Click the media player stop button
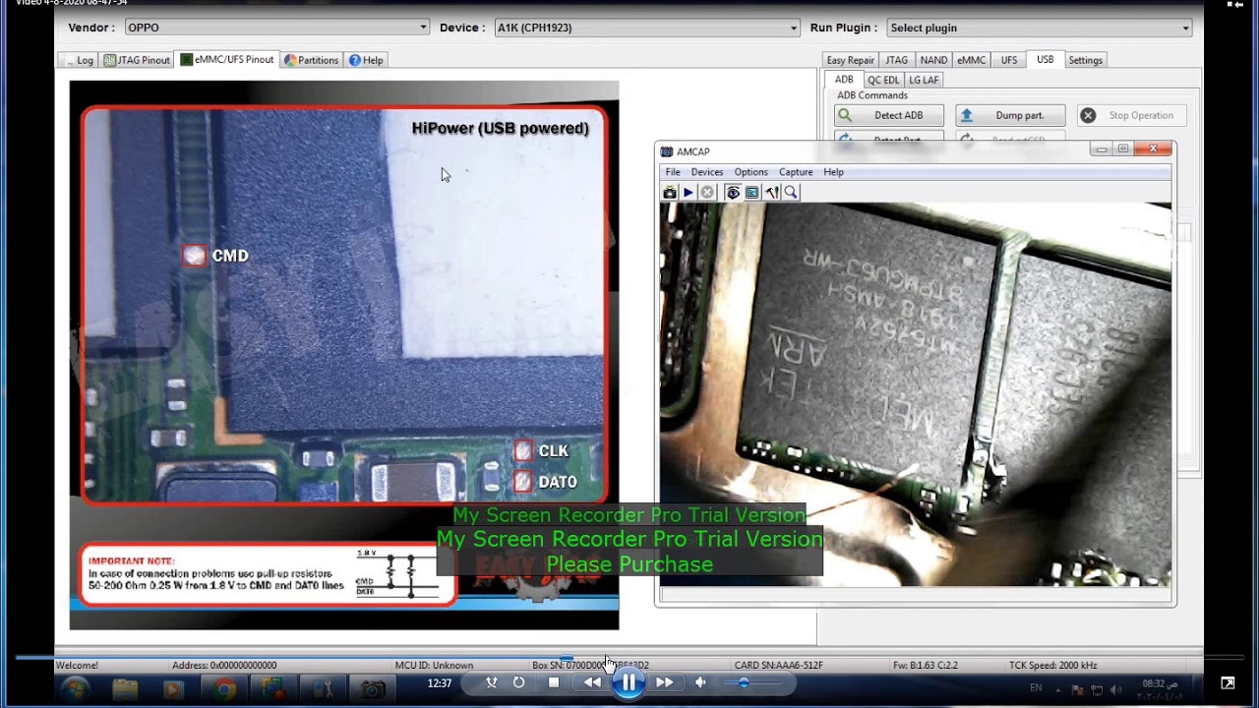This screenshot has height=708, width=1259. [x=554, y=682]
